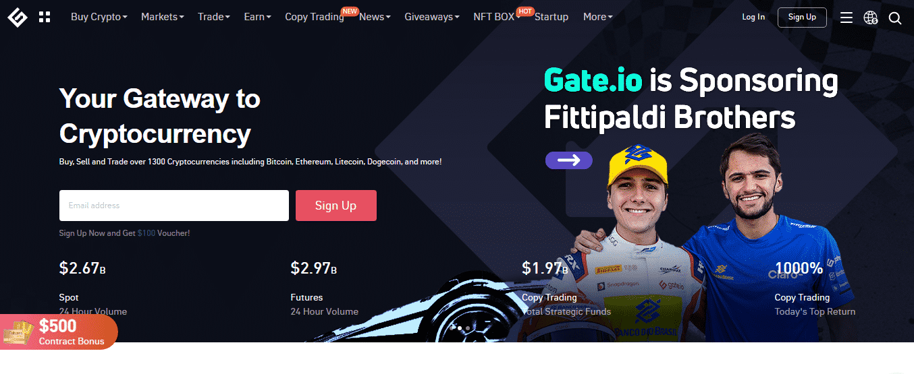Open the Copy Trading menu item

click(315, 17)
